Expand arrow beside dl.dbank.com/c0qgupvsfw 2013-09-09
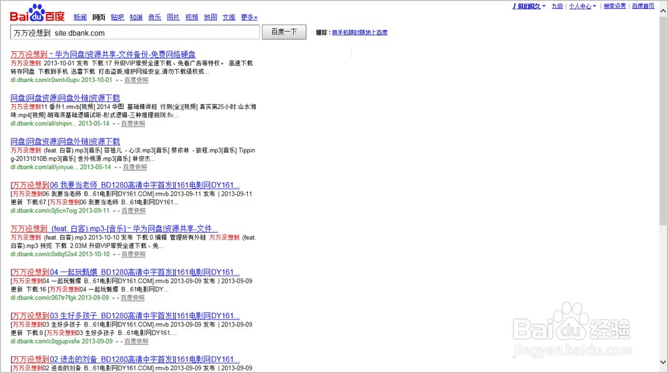 pos(117,342)
